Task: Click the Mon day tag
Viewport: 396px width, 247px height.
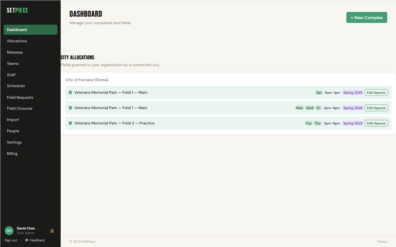Action: coord(300,108)
